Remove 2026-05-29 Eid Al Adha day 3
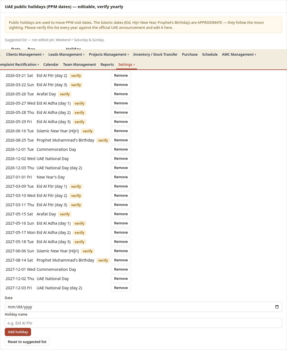The width and height of the screenshot is (287, 350). click(121, 122)
